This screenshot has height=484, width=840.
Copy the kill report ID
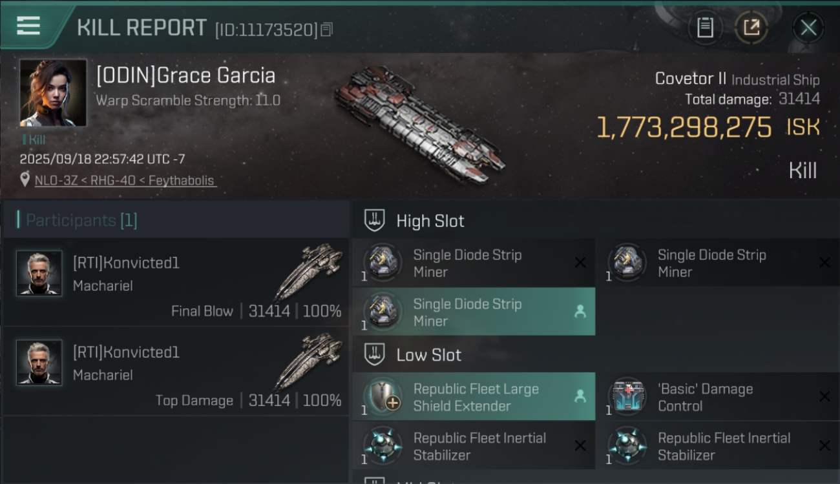[327, 29]
